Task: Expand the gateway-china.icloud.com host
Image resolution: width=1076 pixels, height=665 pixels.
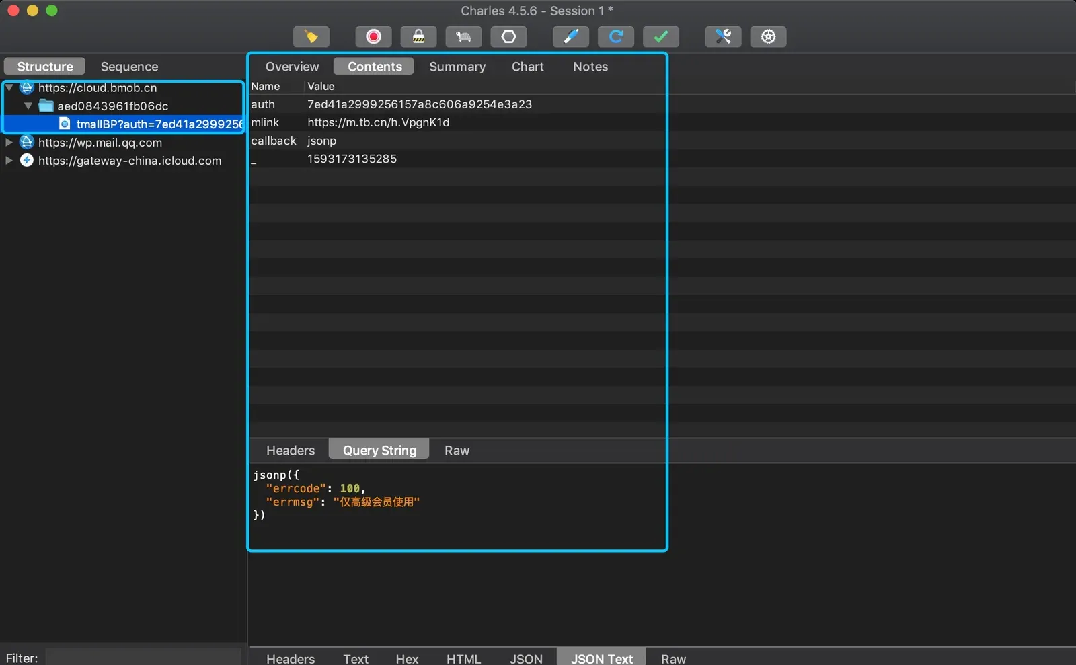Action: pyautogui.click(x=9, y=160)
